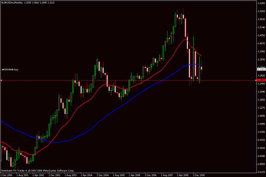Click the 1.5530 price axis label

[262, 19]
